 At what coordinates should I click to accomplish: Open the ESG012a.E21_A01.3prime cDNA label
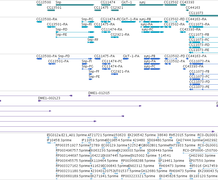67,135
